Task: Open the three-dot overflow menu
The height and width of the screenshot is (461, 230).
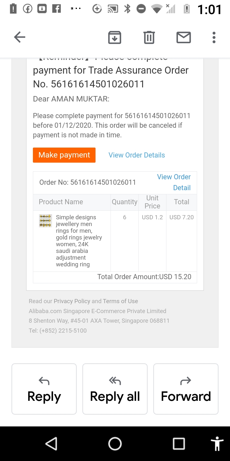Action: 214,37
